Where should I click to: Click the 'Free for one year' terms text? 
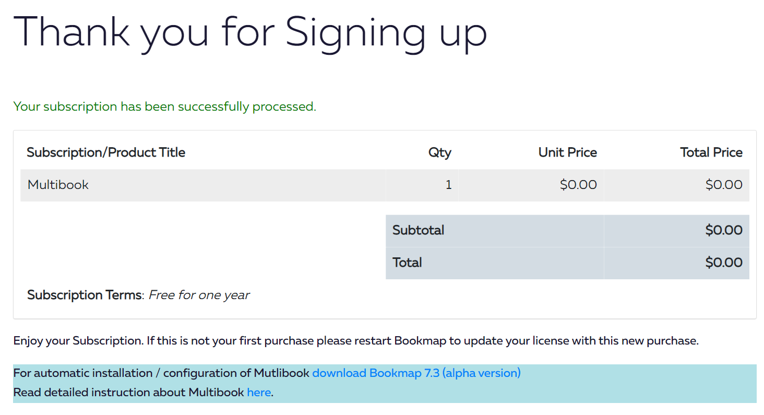pos(199,295)
